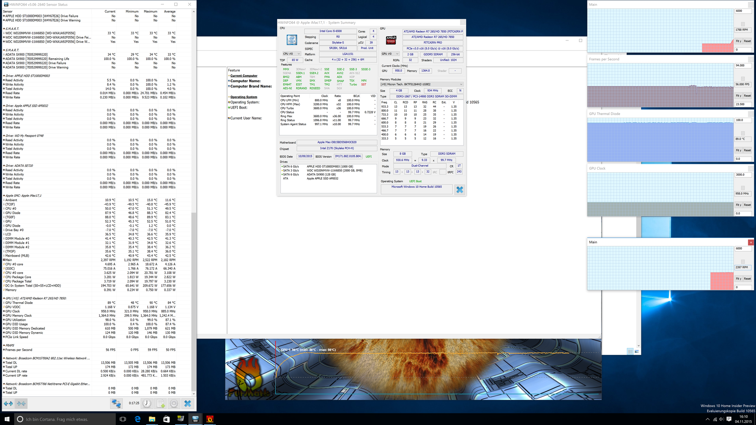Image resolution: width=756 pixels, height=425 pixels.
Task: Click the collapse columns arrows icon in sensor window
Action: point(21,403)
